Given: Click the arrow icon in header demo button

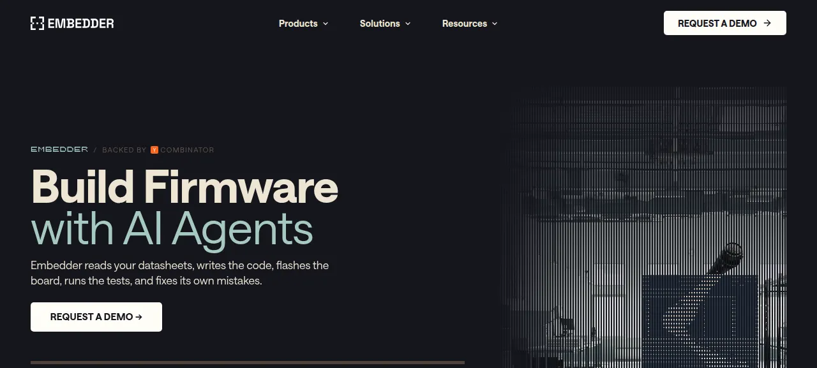Looking at the screenshot, I should point(767,23).
